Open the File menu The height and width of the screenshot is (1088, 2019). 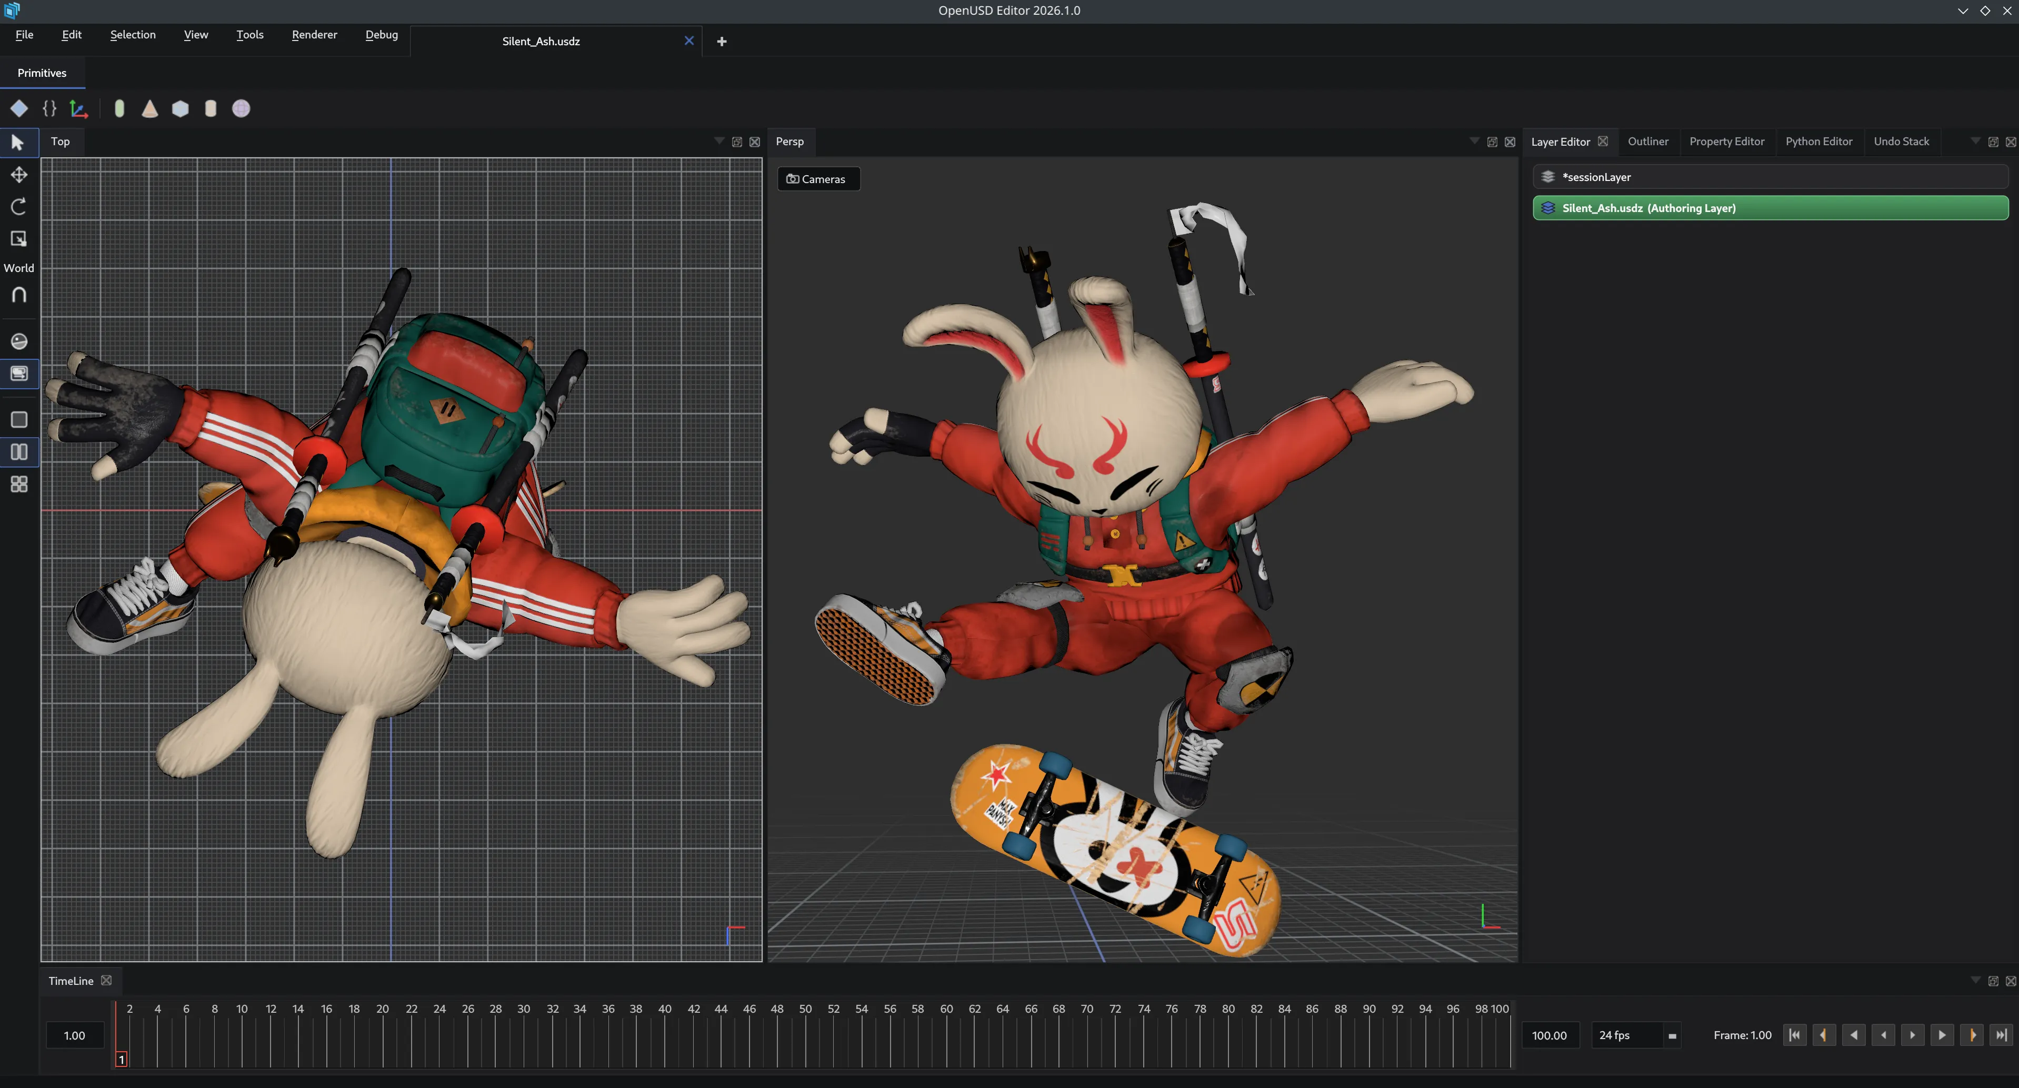24,35
